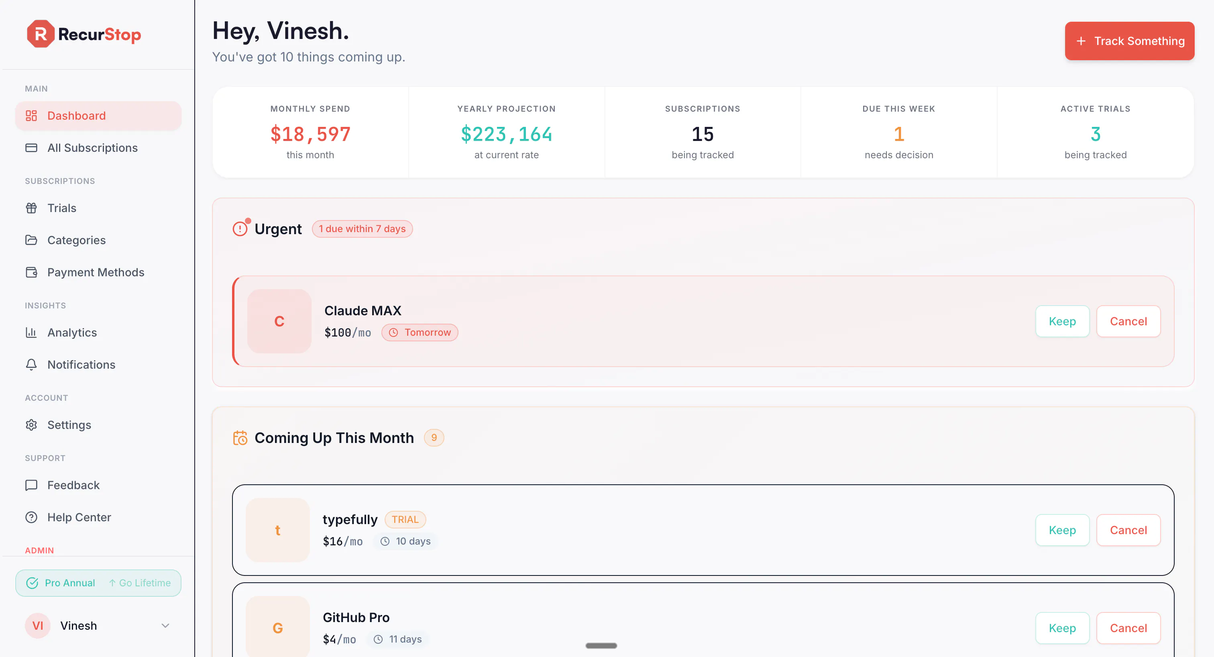This screenshot has width=1214, height=657.
Task: Click the Feedback speech bubble icon
Action: (x=31, y=485)
